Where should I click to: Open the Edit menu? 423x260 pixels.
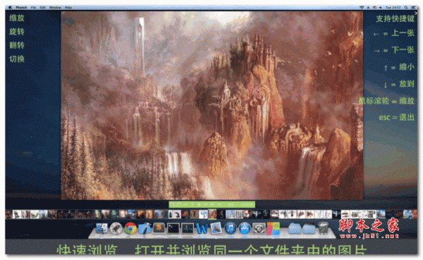click(x=43, y=8)
